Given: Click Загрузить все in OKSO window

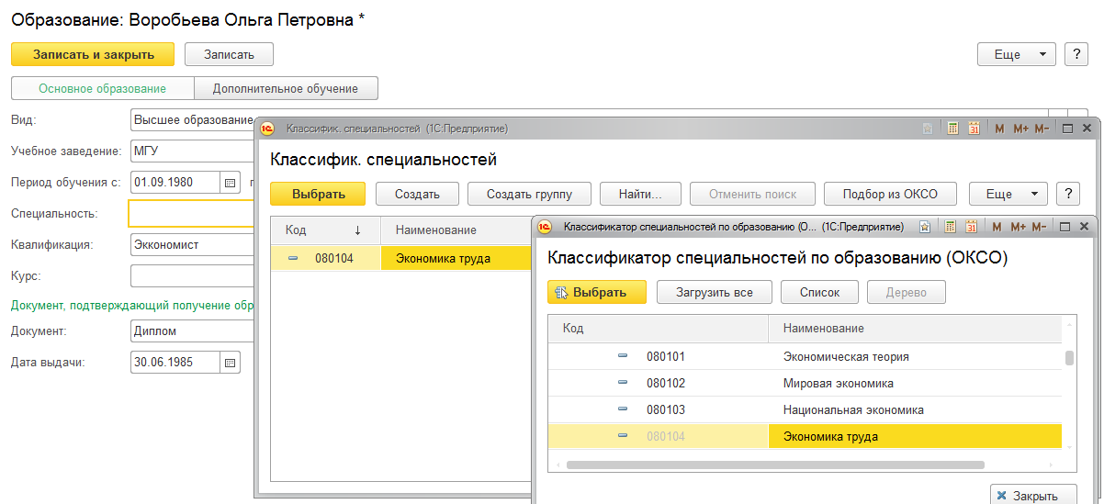Looking at the screenshot, I should pos(713,292).
